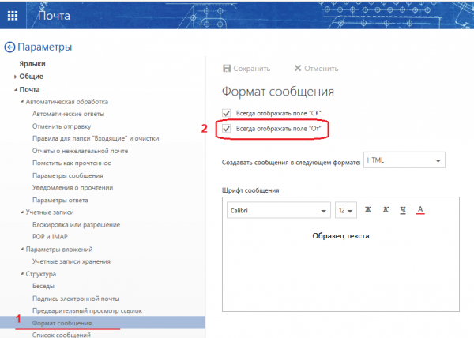Click the Сохранить button label
This screenshot has height=338, width=474.
click(x=251, y=69)
